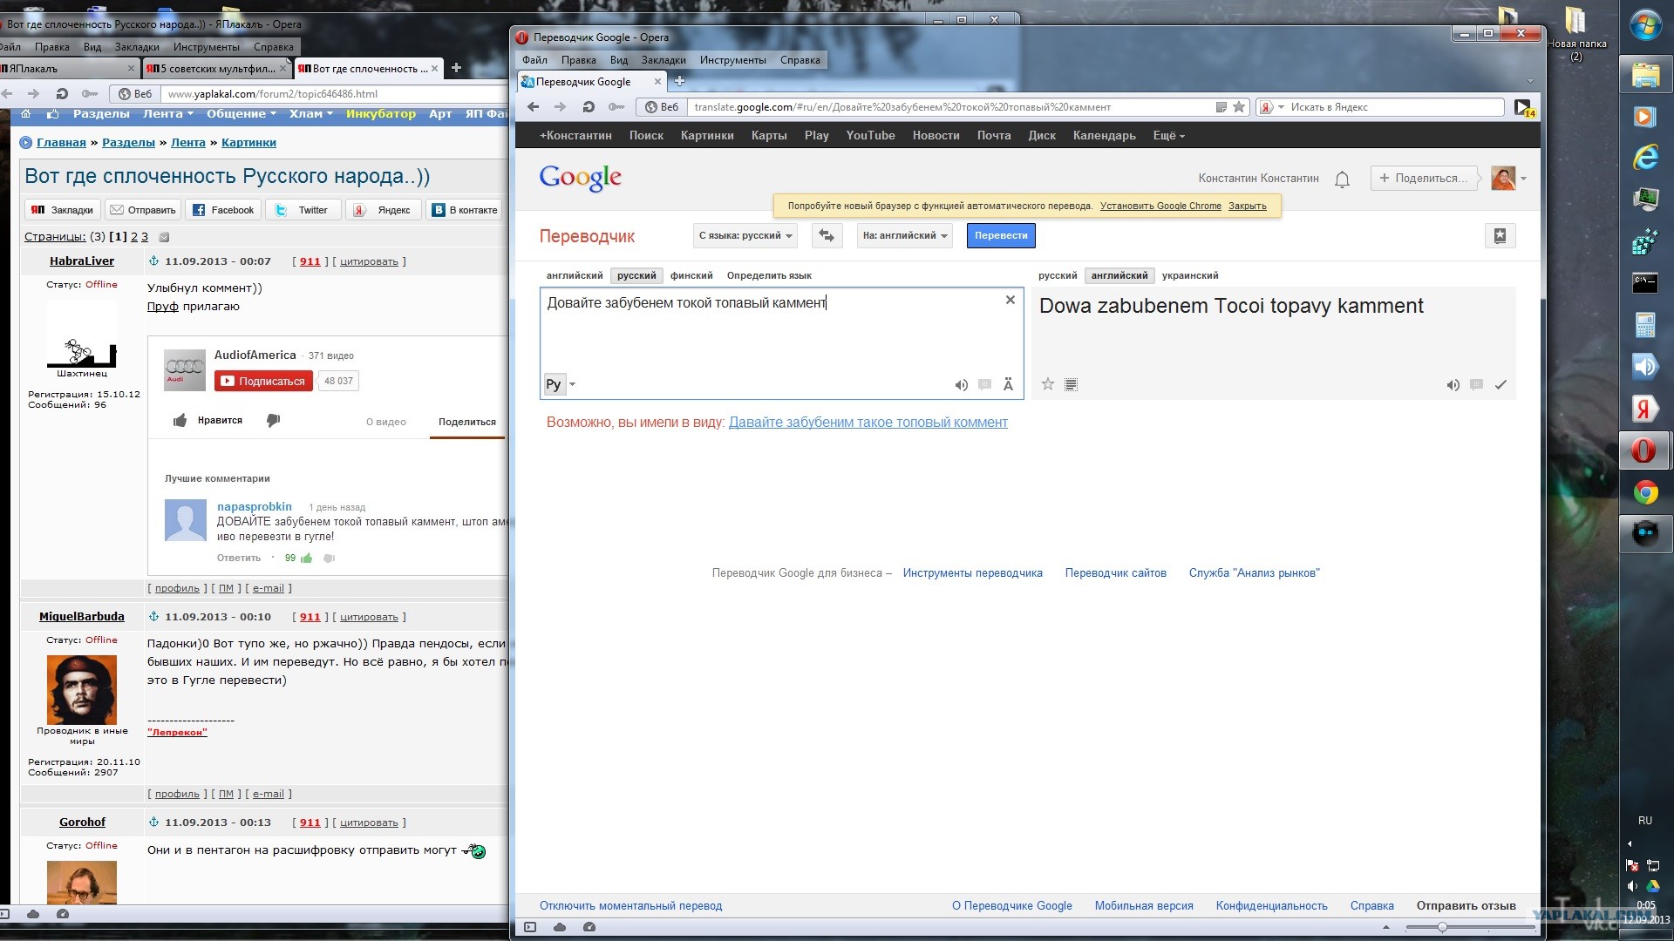
Task: Expand Общение dropdown on YaPlakal
Action: [242, 114]
